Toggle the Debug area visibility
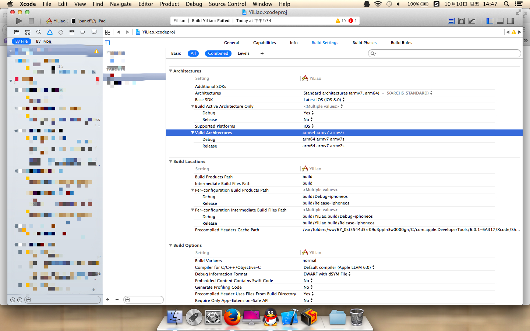The height and width of the screenshot is (331, 530). tap(500, 21)
